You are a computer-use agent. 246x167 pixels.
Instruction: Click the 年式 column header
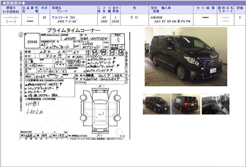44,9
